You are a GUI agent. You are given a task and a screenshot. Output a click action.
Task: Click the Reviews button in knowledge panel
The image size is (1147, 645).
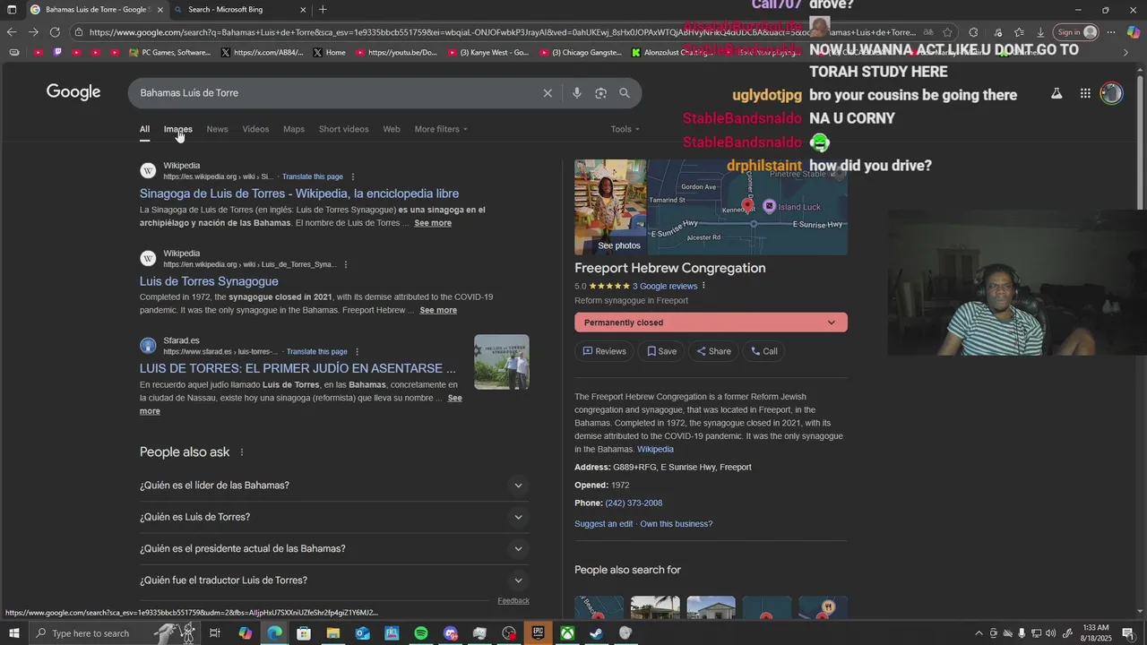click(605, 351)
